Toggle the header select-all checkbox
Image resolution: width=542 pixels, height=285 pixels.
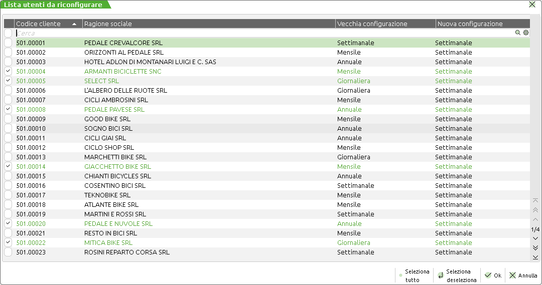click(8, 33)
